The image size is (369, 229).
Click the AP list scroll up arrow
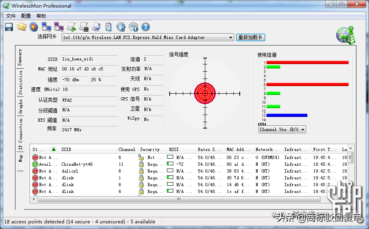pyautogui.click(x=351, y=149)
